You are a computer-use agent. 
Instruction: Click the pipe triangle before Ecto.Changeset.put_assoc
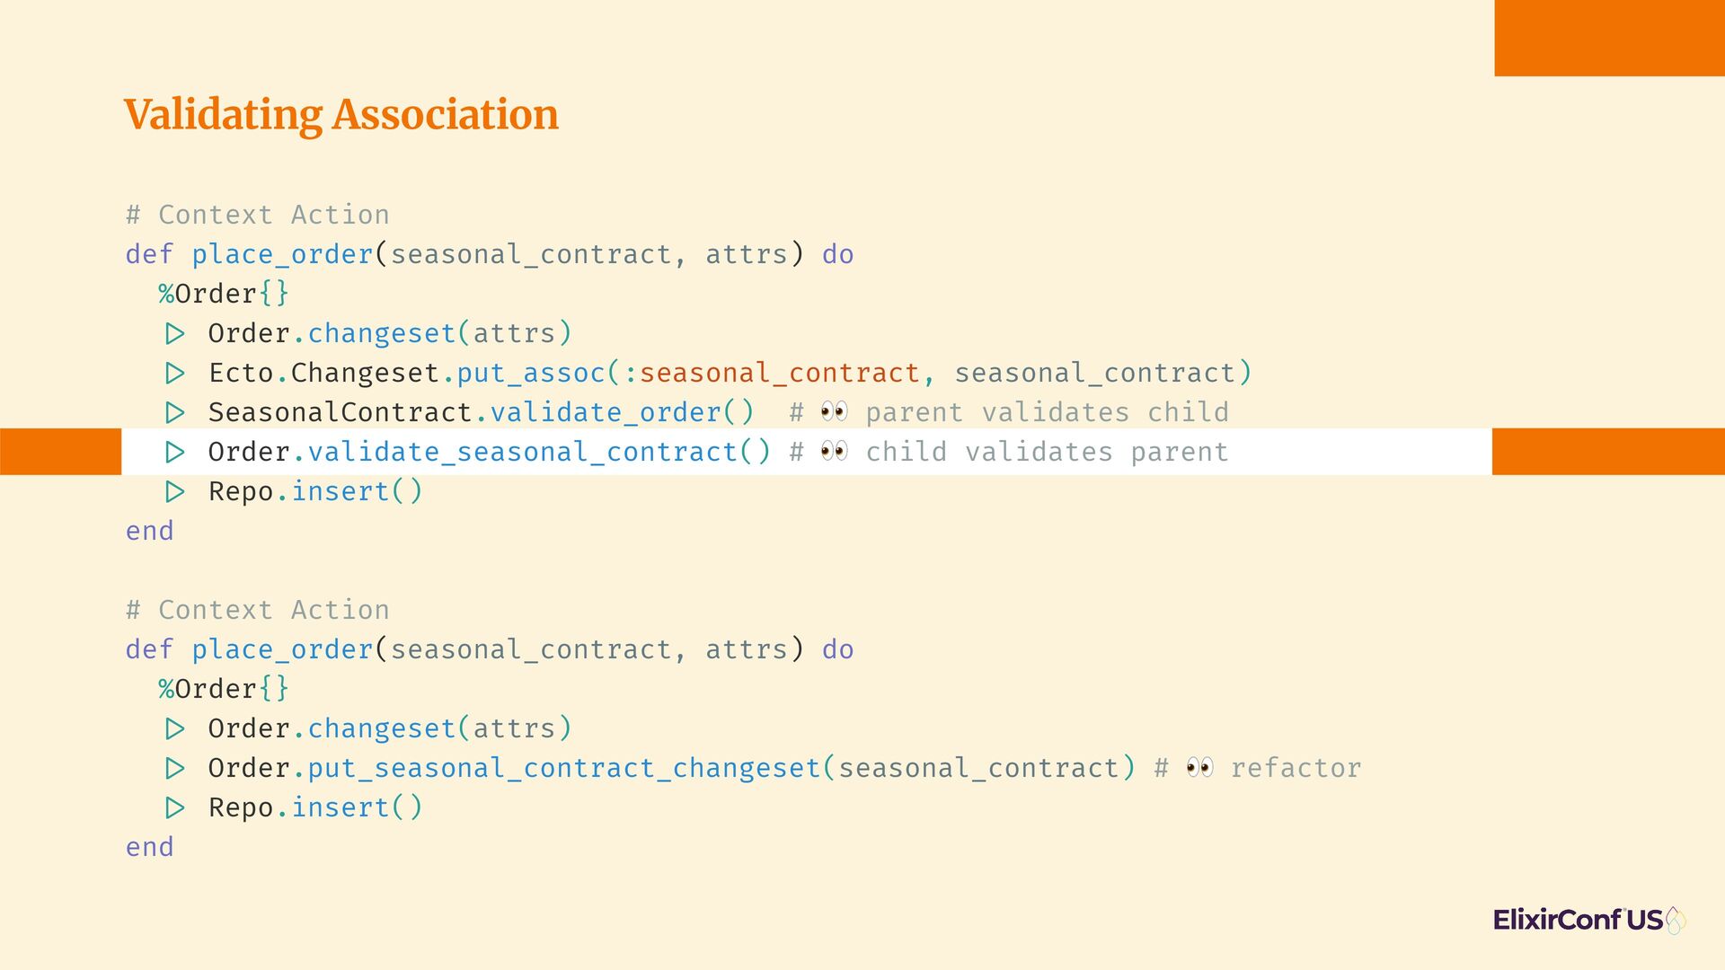(x=175, y=374)
